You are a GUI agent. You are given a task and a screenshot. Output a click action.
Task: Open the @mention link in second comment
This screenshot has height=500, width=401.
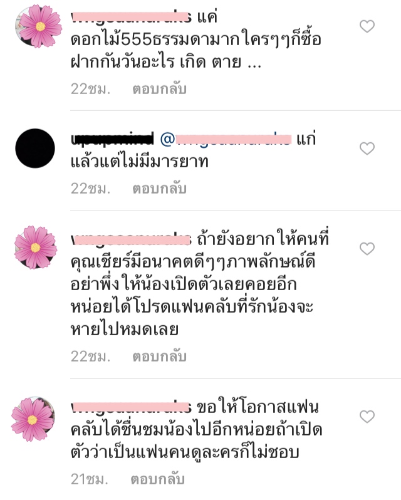[x=226, y=139]
